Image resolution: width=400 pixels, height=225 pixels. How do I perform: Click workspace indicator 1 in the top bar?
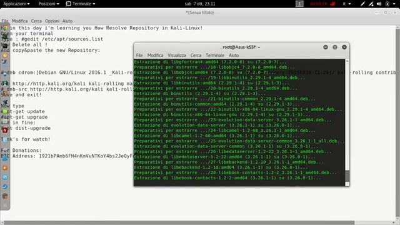pos(299,4)
